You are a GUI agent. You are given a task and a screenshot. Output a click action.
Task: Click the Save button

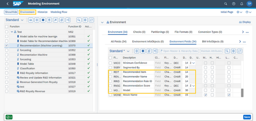pos(247,117)
